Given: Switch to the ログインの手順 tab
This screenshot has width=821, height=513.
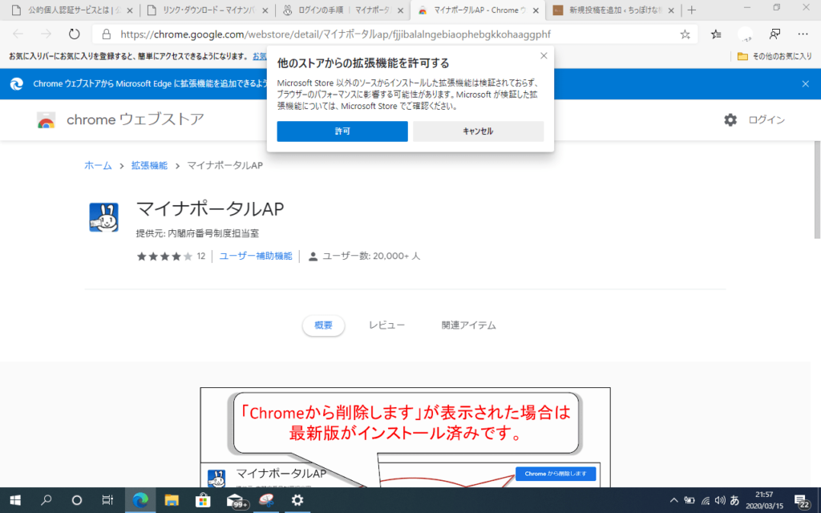Looking at the screenshot, I should (x=342, y=10).
